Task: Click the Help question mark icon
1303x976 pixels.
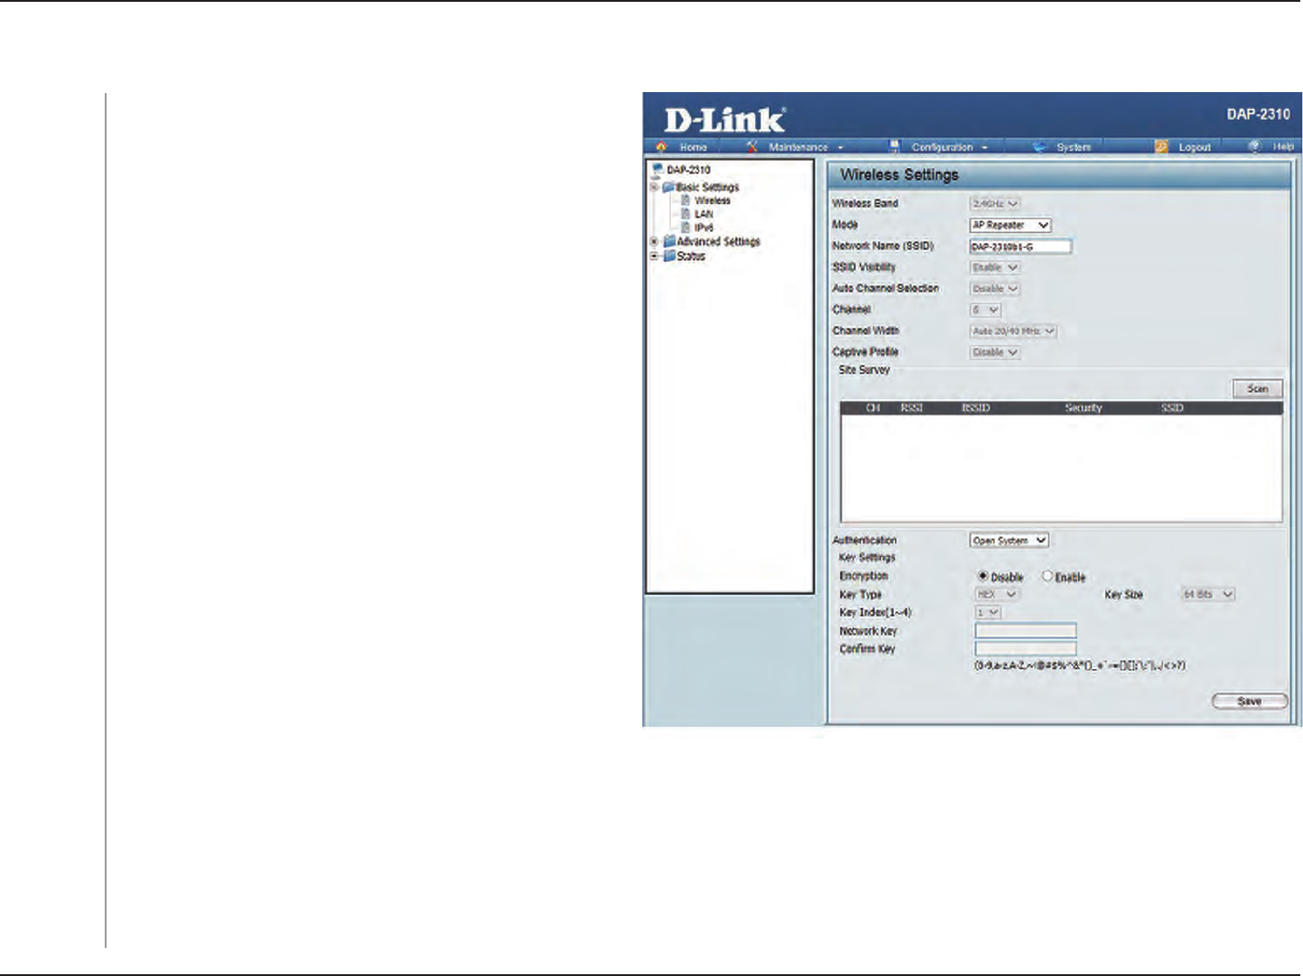Action: pos(1254,146)
